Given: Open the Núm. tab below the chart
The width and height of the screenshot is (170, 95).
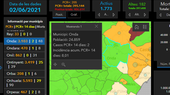Looking at the screenshot, I should pos(164,64).
